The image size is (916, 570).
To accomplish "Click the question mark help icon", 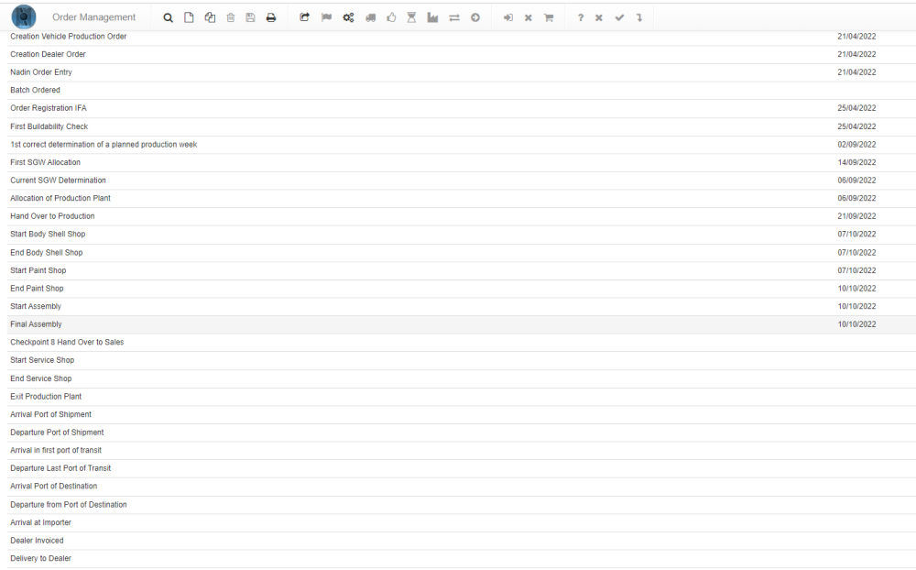I will 580,17.
